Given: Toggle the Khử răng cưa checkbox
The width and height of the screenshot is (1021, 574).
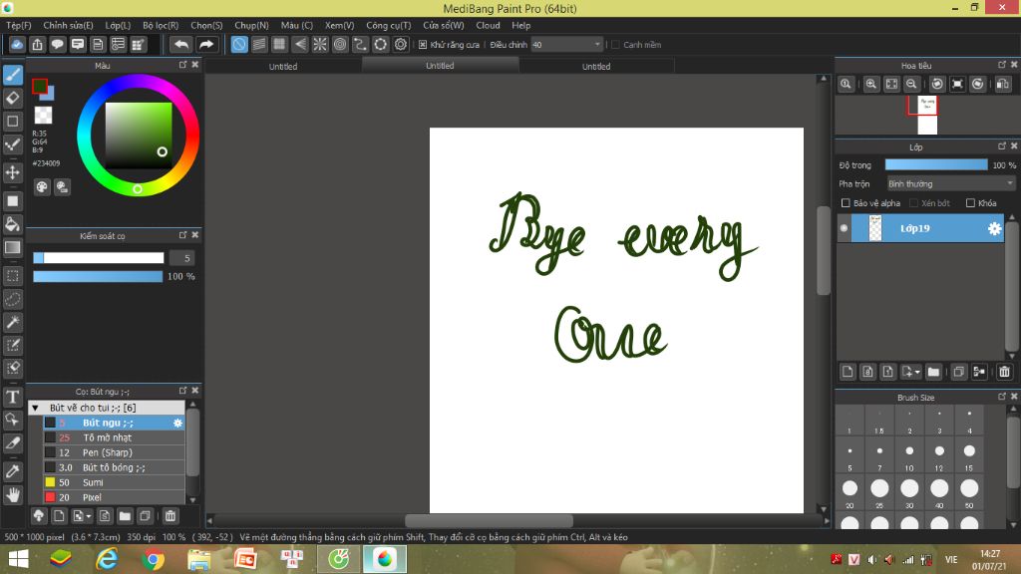Looking at the screenshot, I should (x=423, y=45).
